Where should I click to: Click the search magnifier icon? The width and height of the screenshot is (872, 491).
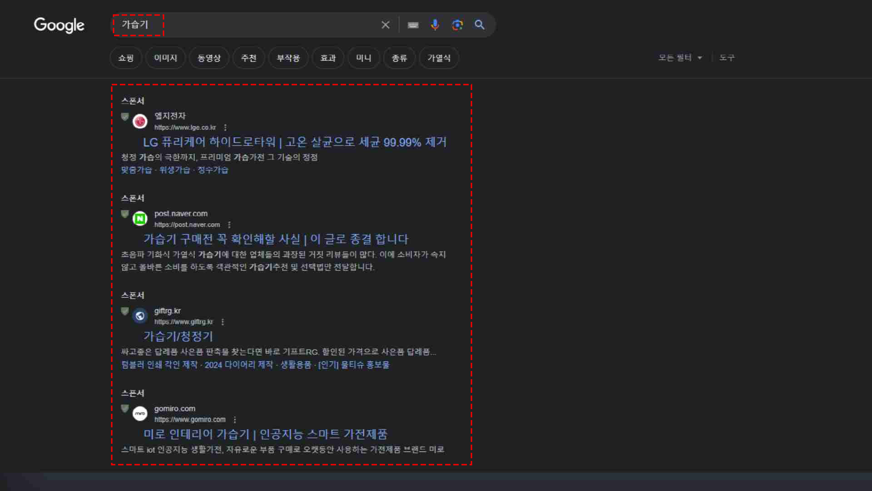(480, 25)
